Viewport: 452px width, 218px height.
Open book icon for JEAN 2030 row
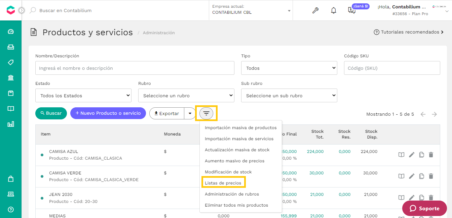tap(401, 198)
